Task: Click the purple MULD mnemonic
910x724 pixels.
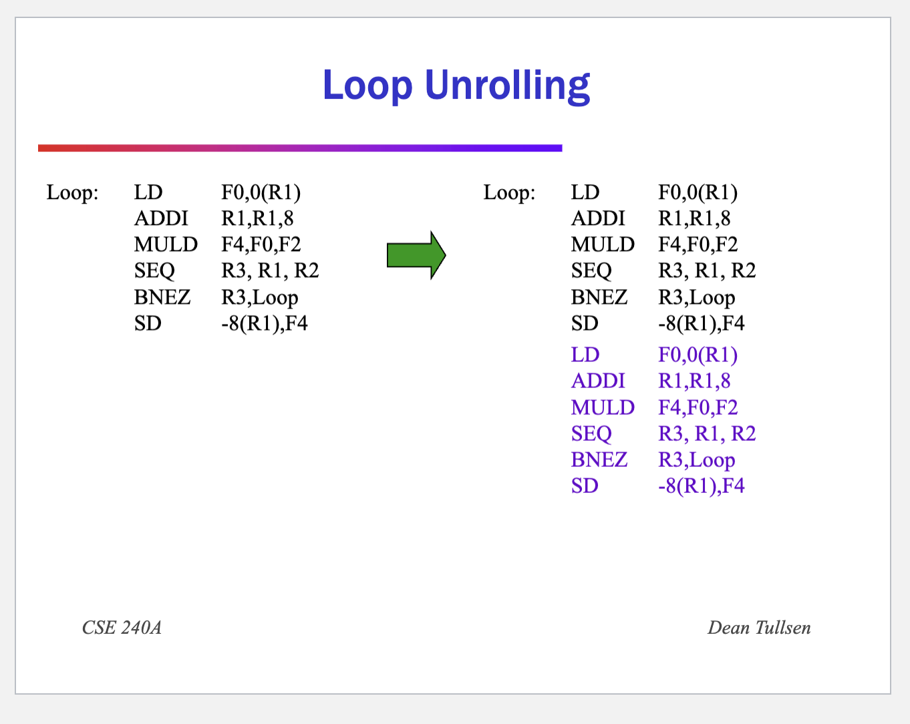Action: coord(603,407)
